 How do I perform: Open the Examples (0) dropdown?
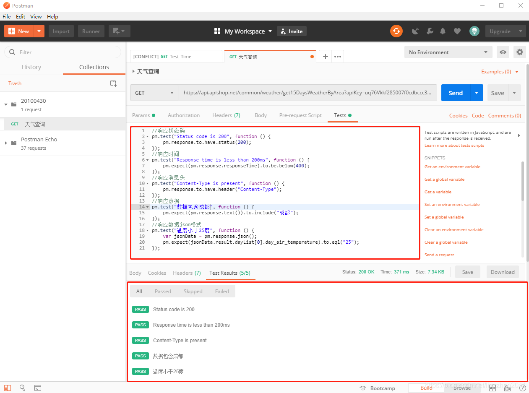coord(500,72)
